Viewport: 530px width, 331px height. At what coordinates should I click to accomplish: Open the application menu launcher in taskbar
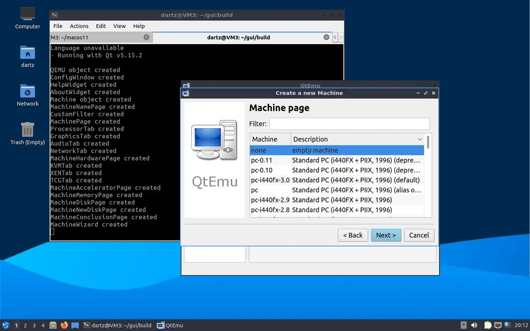6,325
